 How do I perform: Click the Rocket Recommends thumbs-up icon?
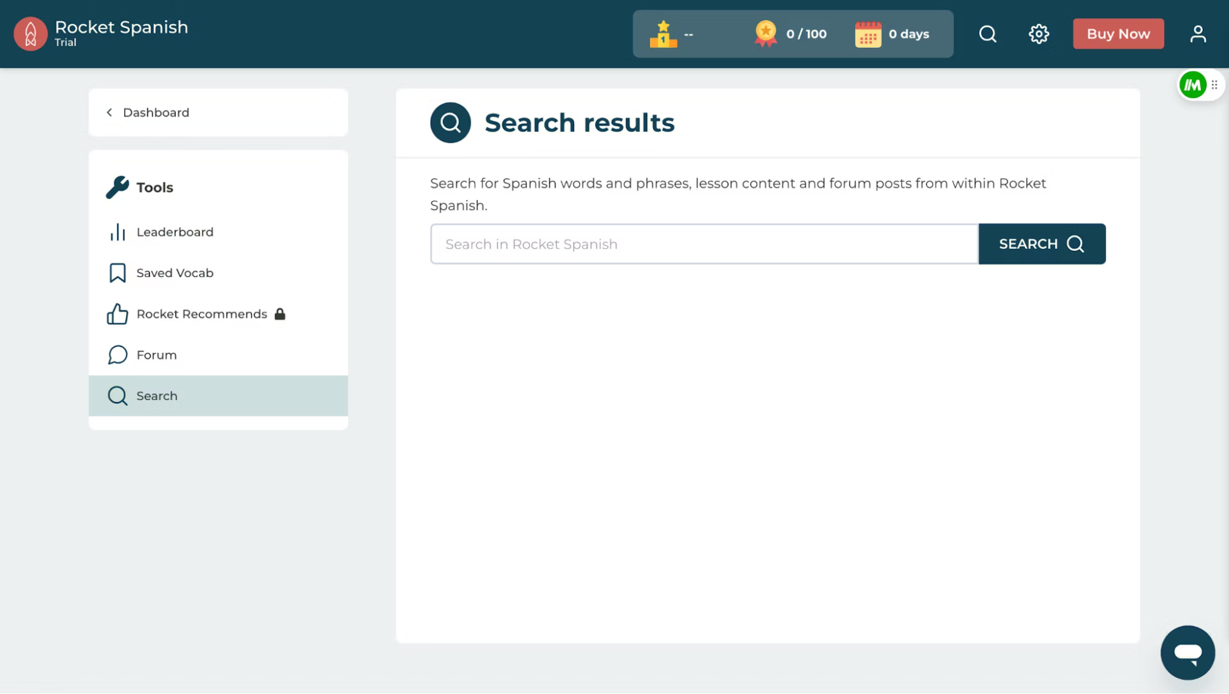[117, 314]
